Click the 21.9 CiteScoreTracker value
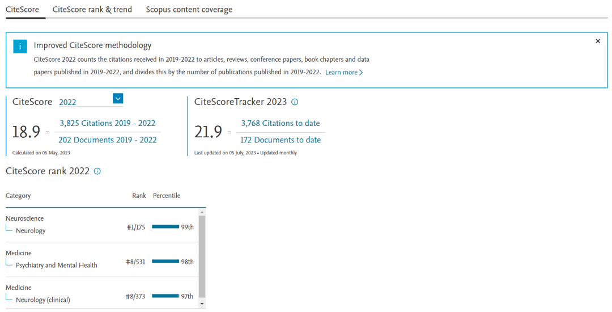Screen dimensions: 612x312 pos(208,132)
